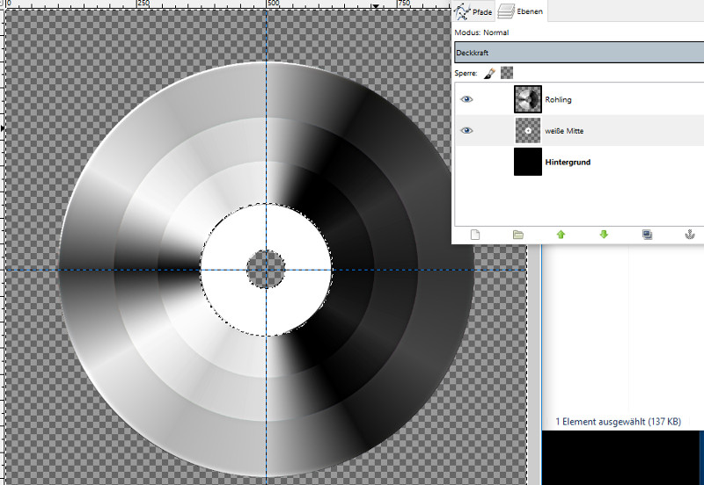Image resolution: width=704 pixels, height=485 pixels.
Task: Click the Hintergrund layer name
Action: point(568,163)
